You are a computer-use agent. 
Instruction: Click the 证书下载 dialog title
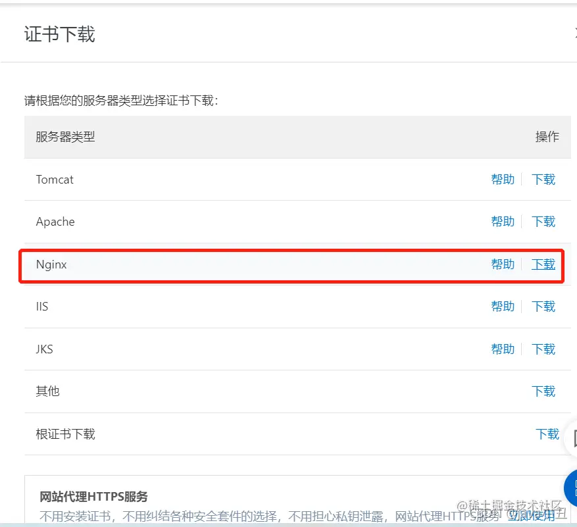[60, 34]
